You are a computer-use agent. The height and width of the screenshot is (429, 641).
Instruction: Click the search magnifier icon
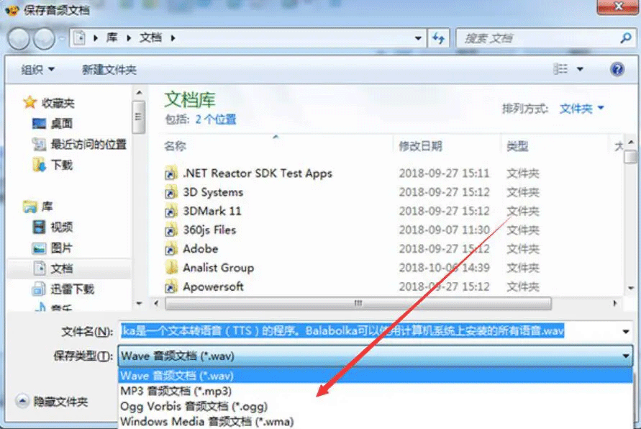[x=626, y=38]
